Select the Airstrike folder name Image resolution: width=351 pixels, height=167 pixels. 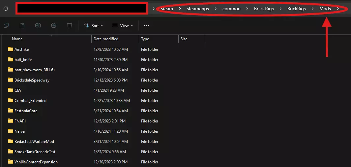click(21, 49)
